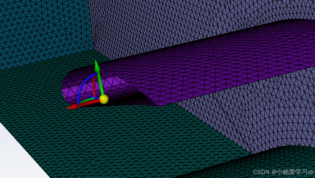Select the red rotation arc handle

pos(94,86)
